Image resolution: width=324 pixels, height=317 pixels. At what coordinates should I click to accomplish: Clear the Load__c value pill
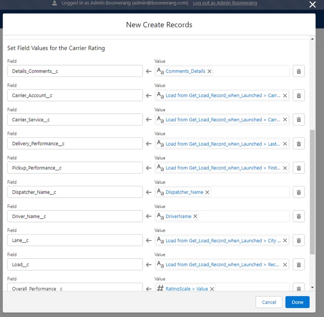click(x=285, y=265)
